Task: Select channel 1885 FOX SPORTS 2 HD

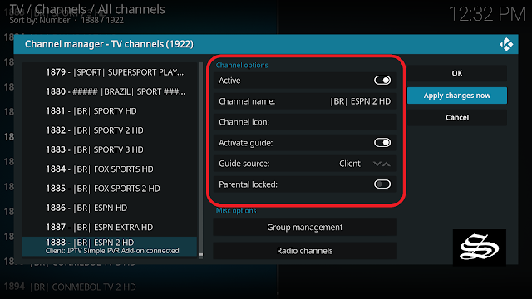Action: click(x=110, y=189)
